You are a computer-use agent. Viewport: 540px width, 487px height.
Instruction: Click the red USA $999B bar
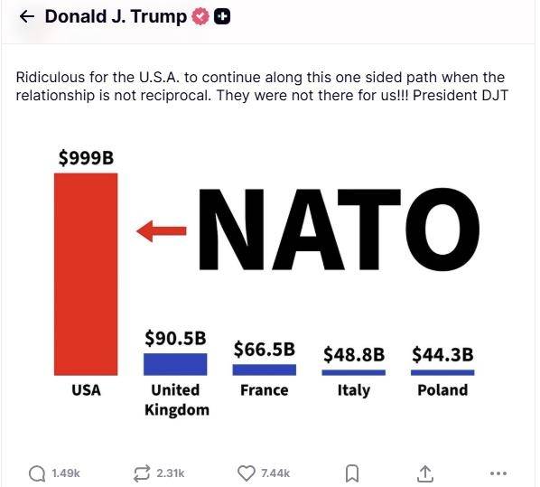(86, 275)
